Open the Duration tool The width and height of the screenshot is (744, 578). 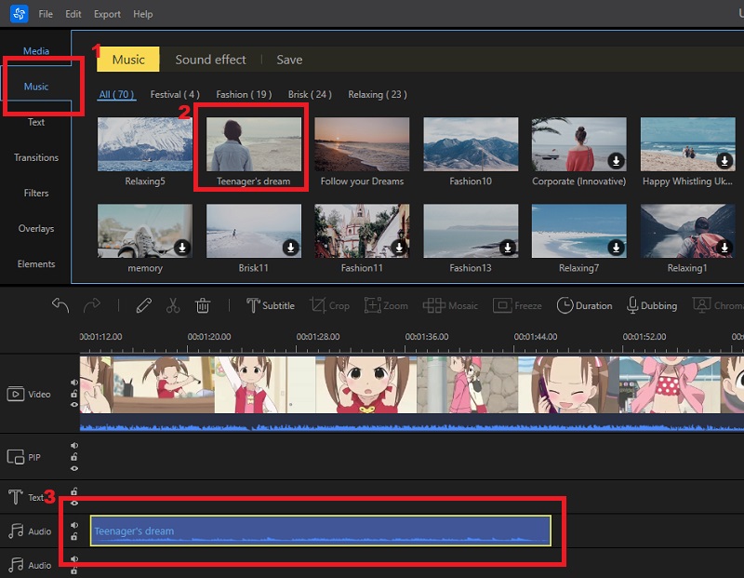584,305
